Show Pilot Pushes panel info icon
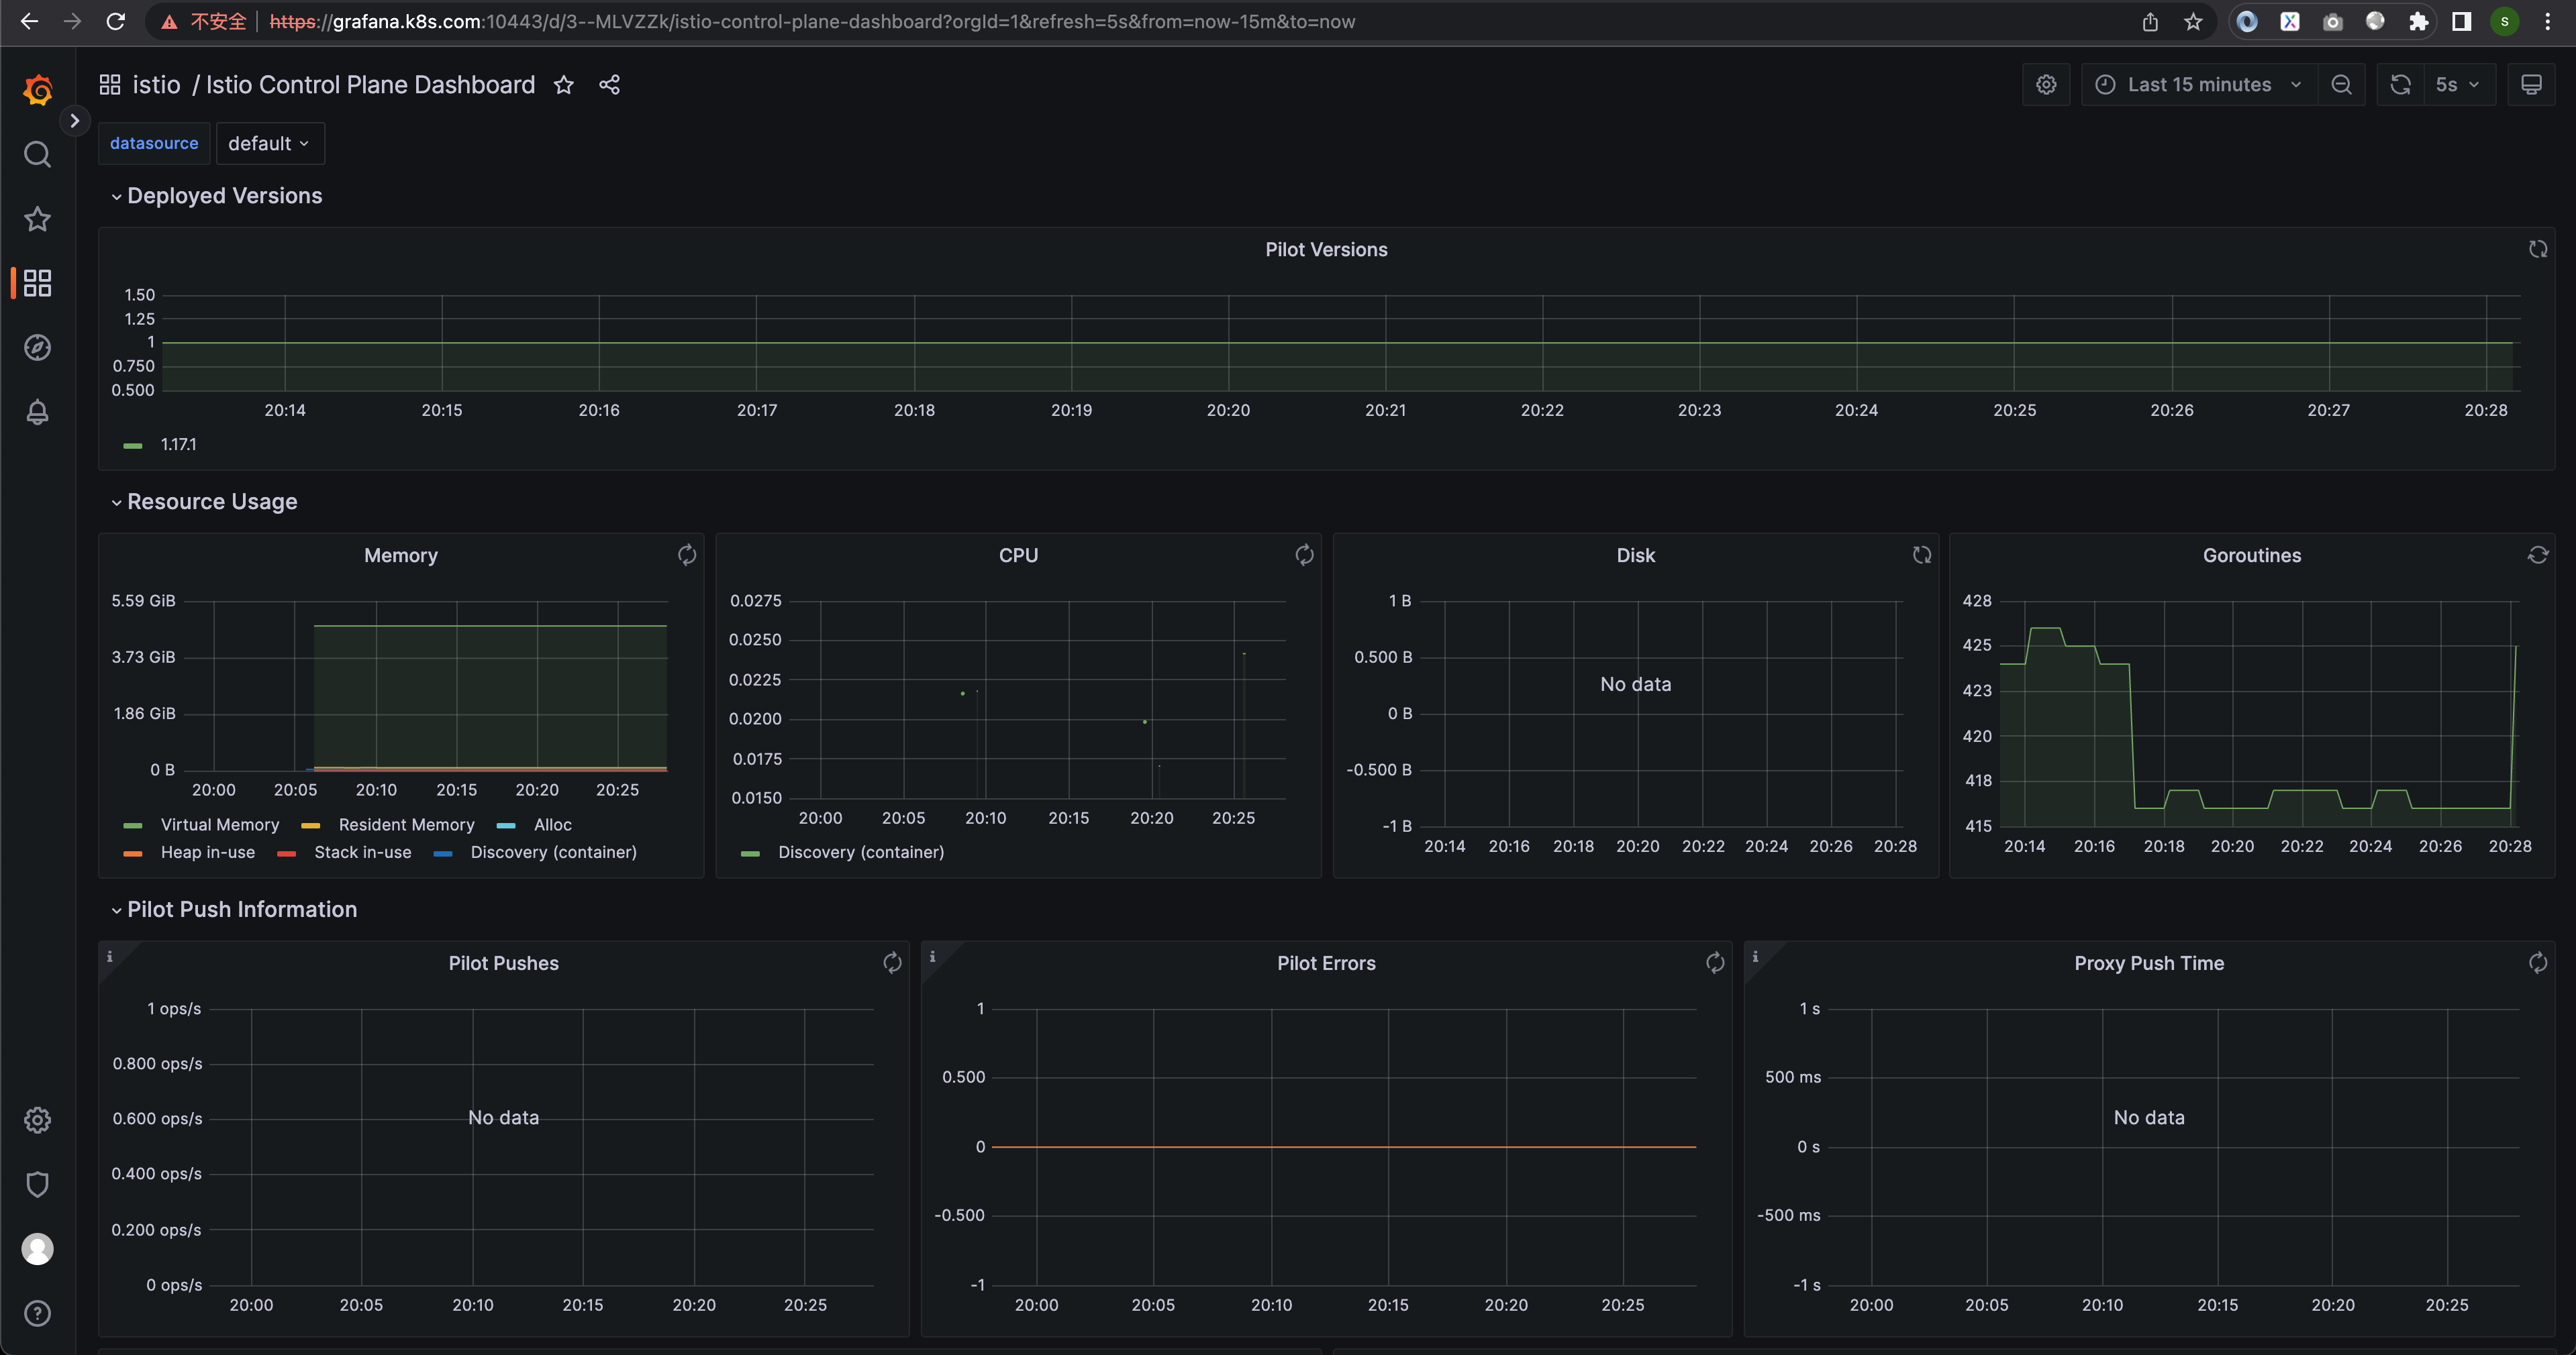The image size is (2576, 1355). 110,957
